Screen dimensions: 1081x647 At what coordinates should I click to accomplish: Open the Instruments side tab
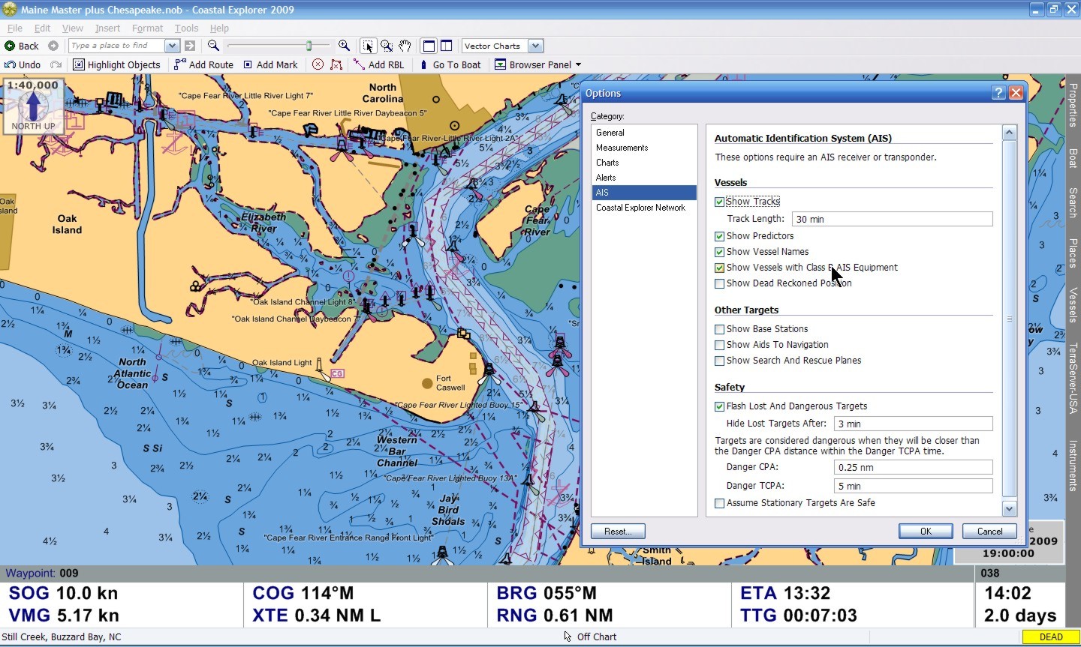click(1073, 465)
